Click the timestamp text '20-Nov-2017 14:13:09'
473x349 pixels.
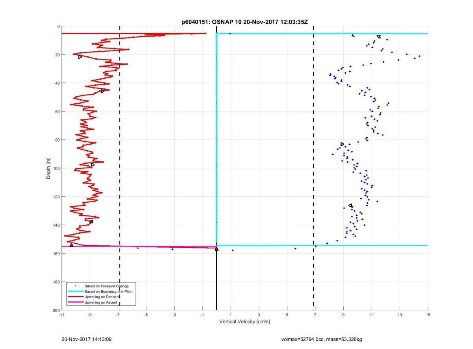pyautogui.click(x=87, y=339)
